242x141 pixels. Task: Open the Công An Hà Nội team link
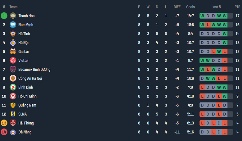30,79
